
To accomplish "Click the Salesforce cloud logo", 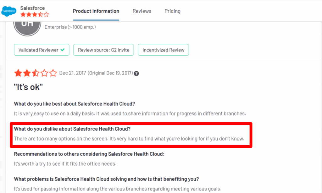I will 8,11.
